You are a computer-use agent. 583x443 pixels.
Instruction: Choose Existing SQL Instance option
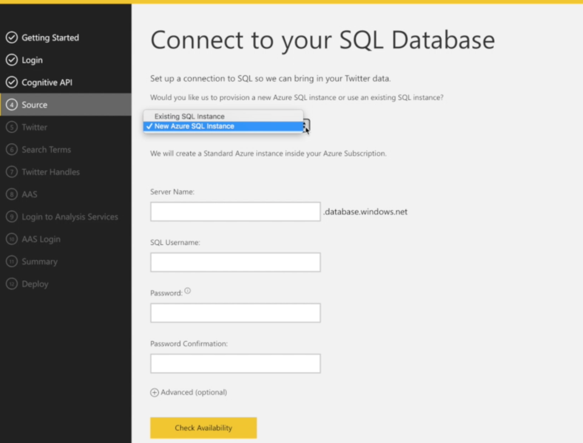tap(223, 116)
